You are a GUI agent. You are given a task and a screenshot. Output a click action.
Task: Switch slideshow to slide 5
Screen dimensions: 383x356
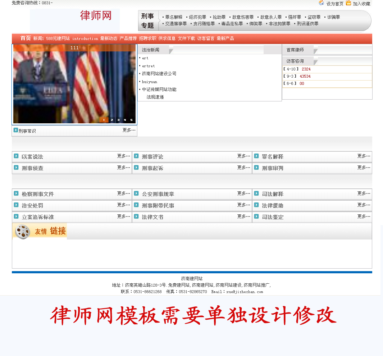[x=131, y=120]
